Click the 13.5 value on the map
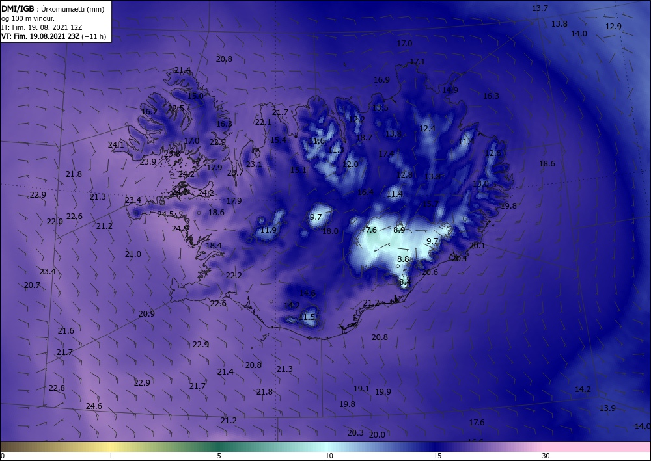The height and width of the screenshot is (461, 651). click(380, 108)
